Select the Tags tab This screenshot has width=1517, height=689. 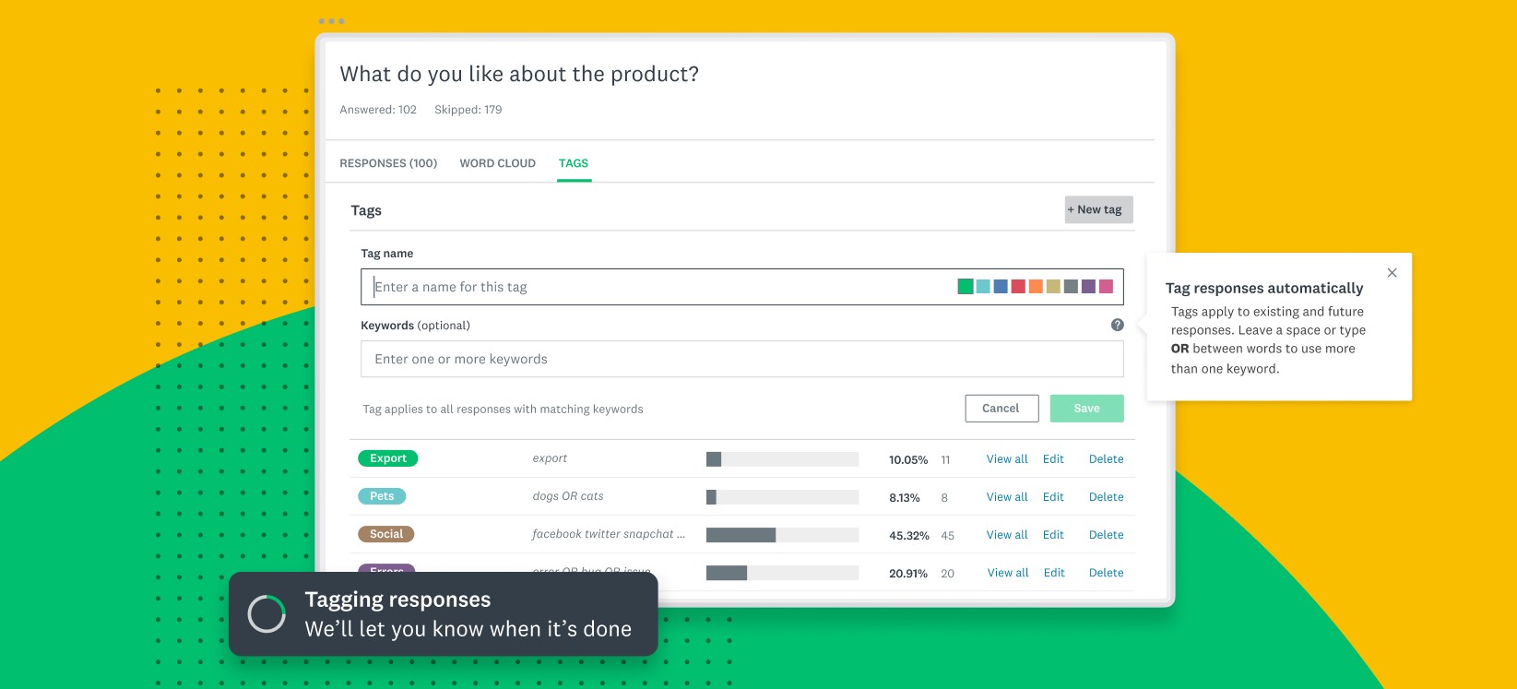(x=573, y=163)
